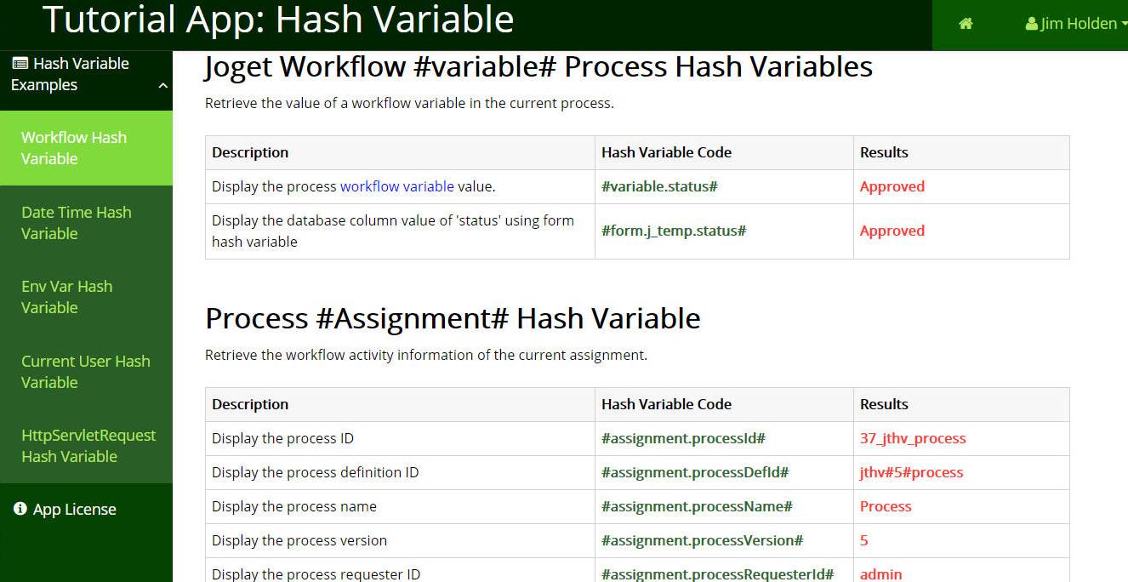Click the #assignment.processName# code cell
Image resolution: width=1128 pixels, height=582 pixels.
coord(724,506)
